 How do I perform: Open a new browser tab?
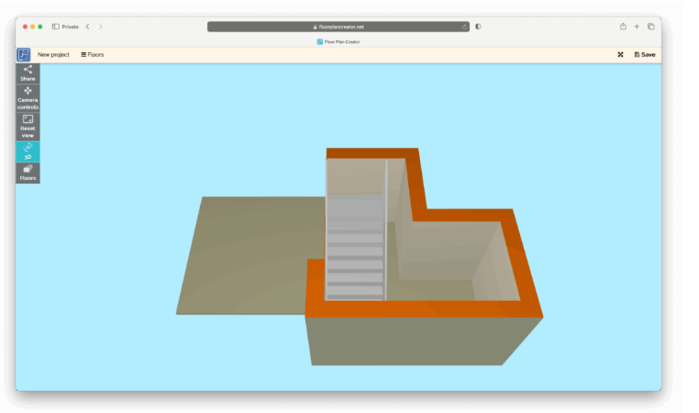pos(637,27)
